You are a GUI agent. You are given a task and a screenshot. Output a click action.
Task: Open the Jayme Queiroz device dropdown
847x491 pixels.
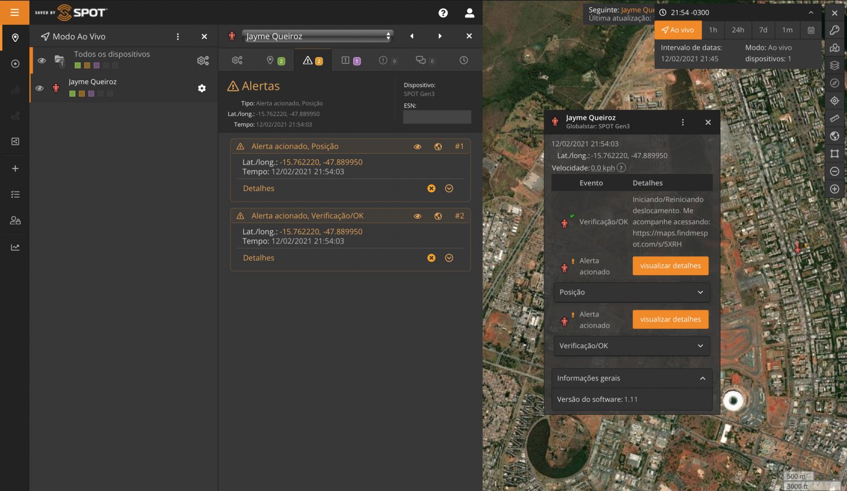pos(318,36)
